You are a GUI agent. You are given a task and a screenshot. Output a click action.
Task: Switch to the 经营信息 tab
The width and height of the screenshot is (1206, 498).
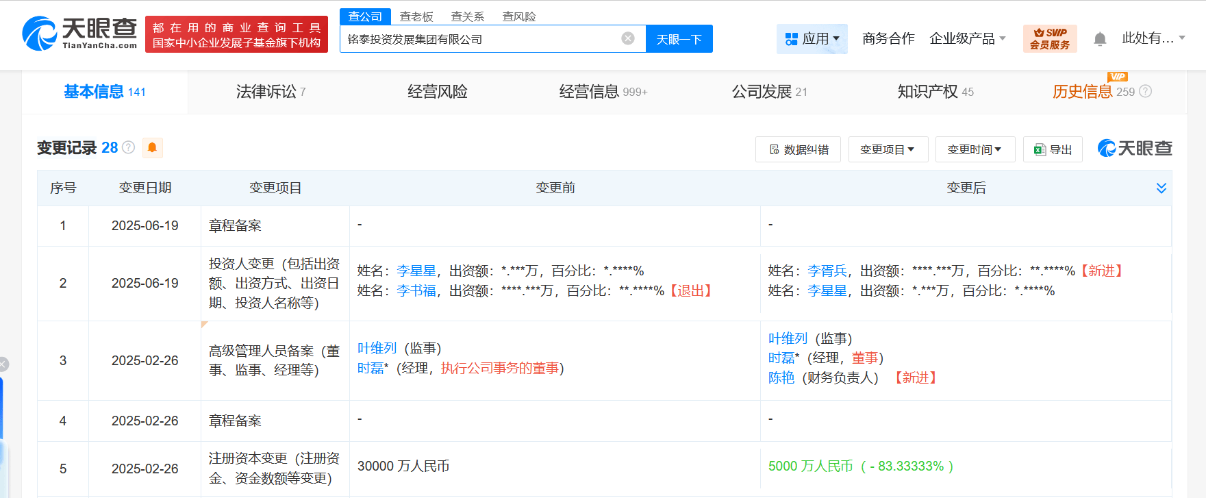point(603,92)
